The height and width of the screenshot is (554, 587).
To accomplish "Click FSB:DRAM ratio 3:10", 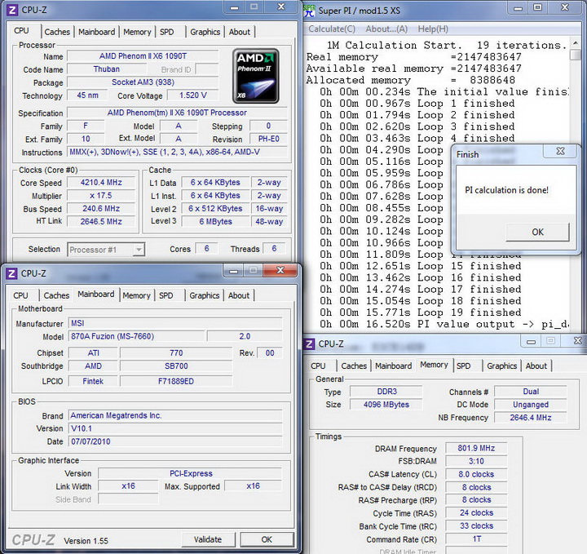I will 476,461.
